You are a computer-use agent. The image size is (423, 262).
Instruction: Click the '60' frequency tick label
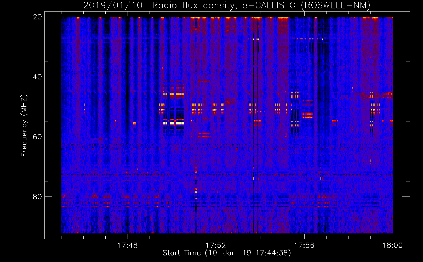[37, 137]
